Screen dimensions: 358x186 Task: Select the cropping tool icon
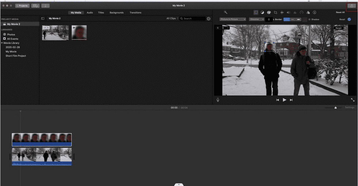pyautogui.click(x=275, y=12)
